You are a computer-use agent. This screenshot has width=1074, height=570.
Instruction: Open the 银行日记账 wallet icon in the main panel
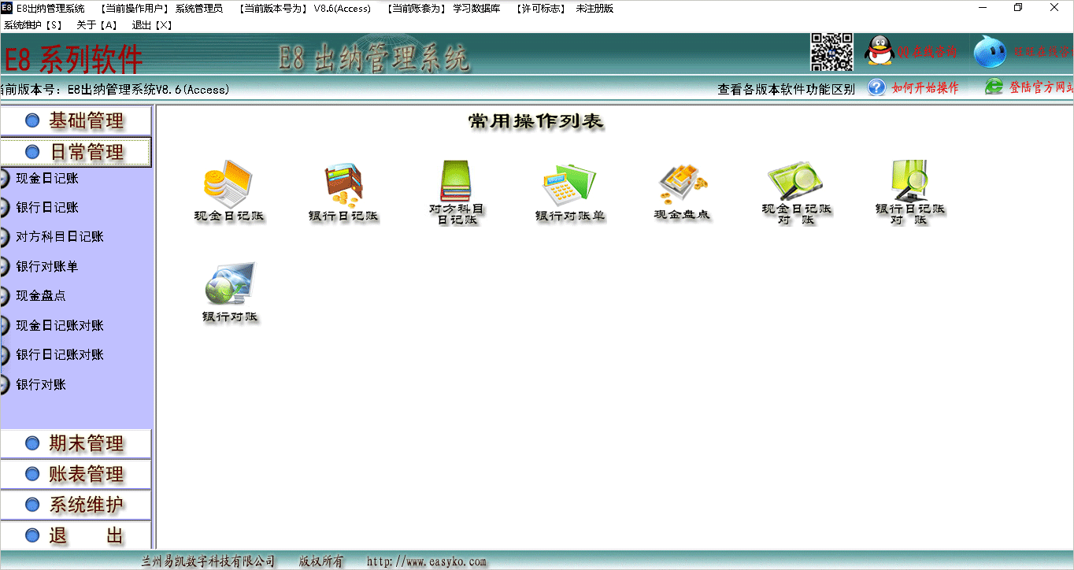click(343, 191)
